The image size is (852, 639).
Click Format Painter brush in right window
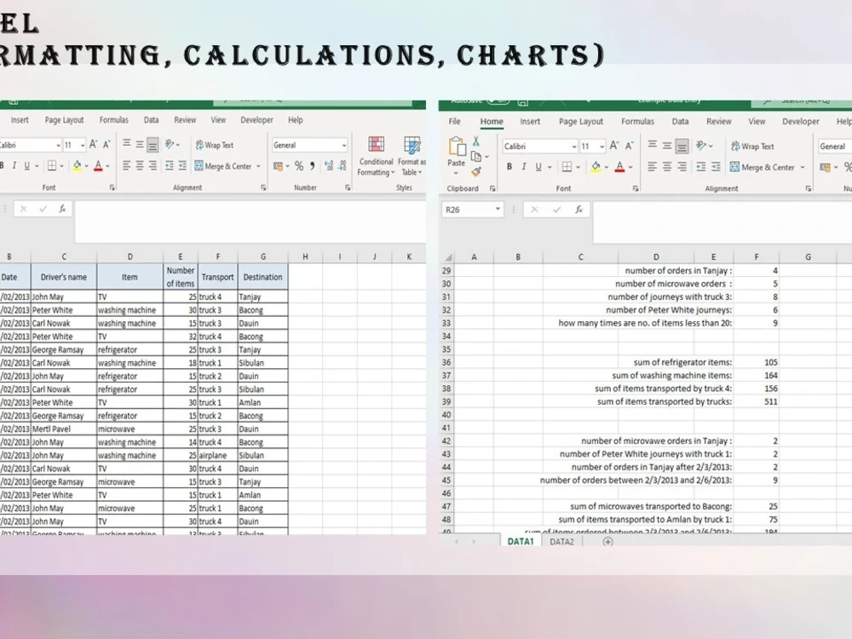click(x=476, y=172)
